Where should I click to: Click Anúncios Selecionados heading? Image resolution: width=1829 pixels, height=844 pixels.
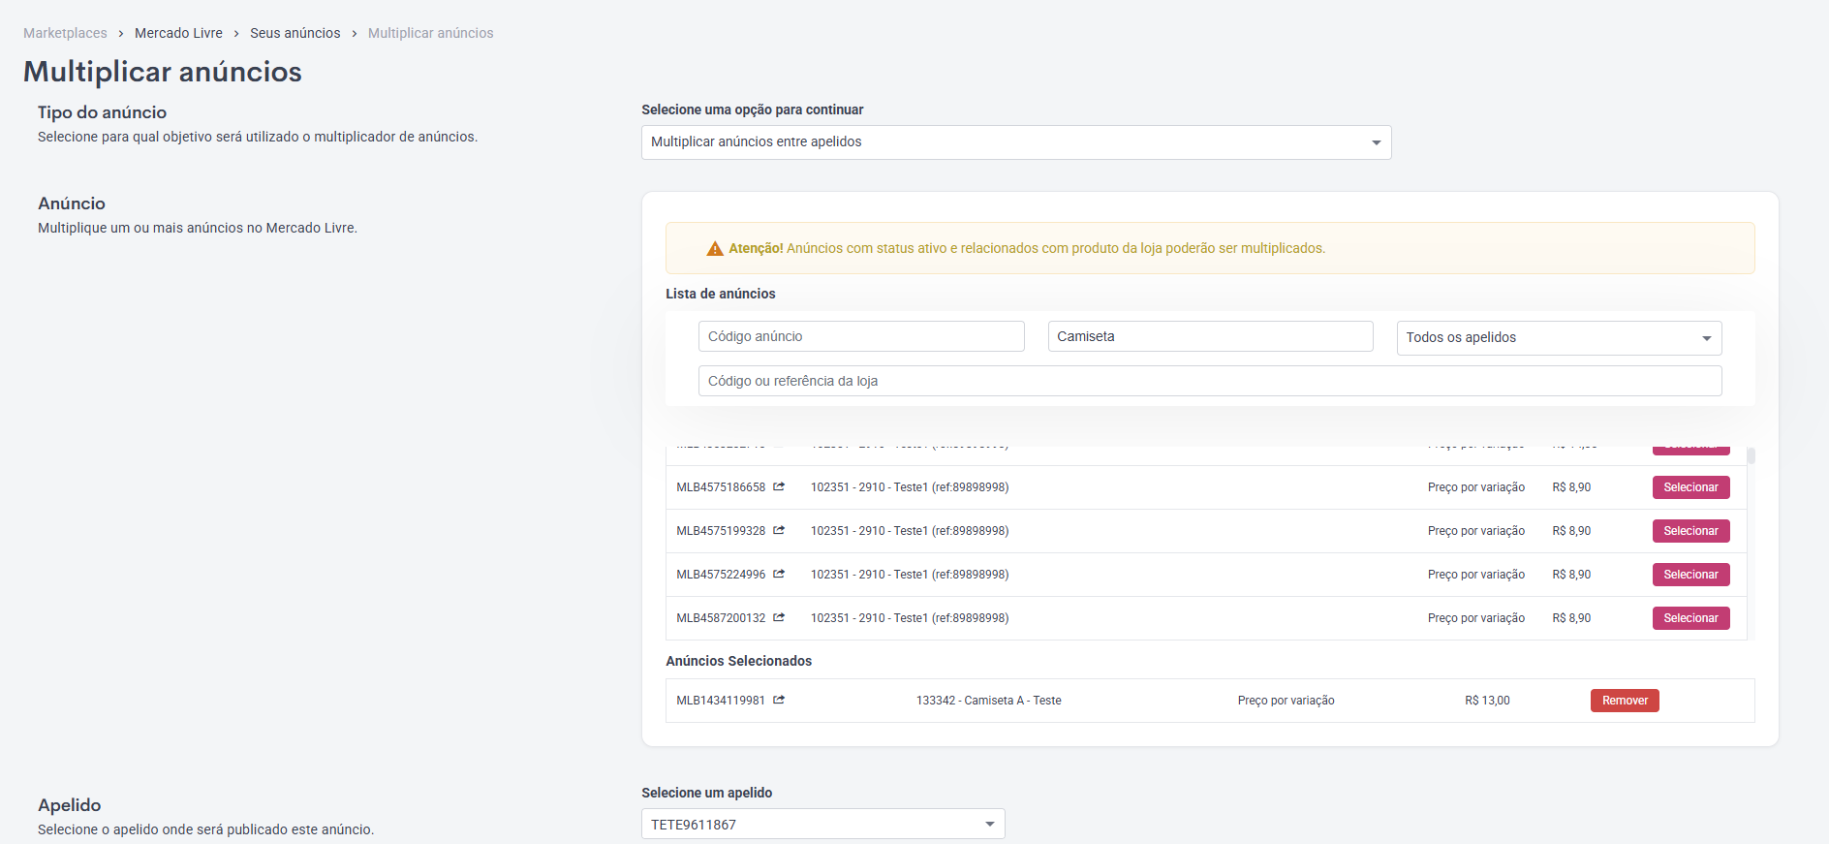pos(738,661)
